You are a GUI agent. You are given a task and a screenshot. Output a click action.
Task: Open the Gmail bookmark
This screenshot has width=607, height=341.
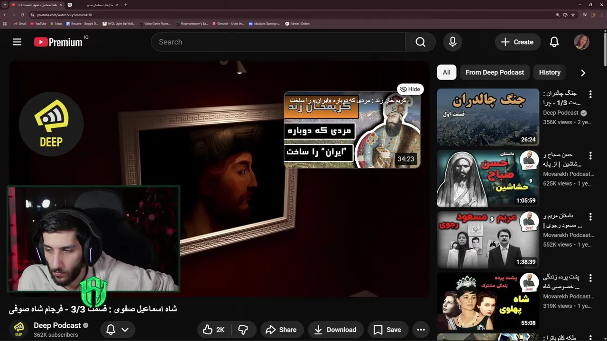(x=20, y=23)
